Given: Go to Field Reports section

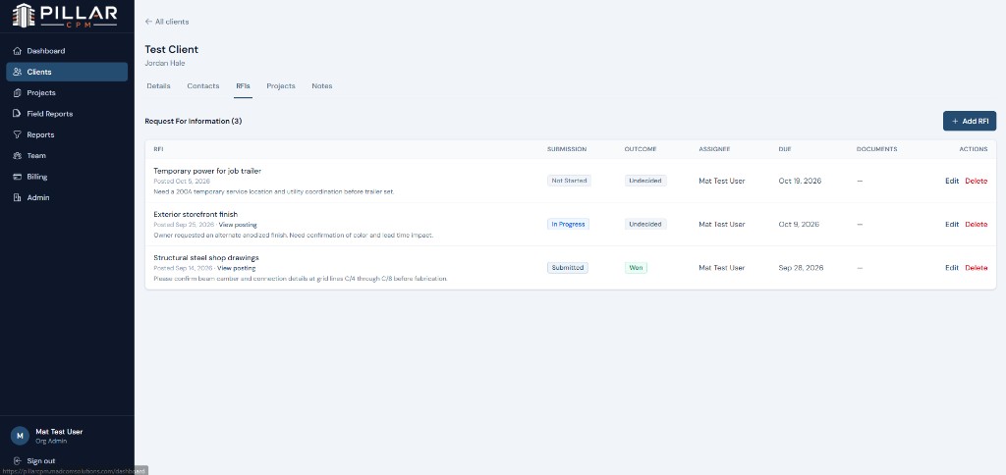Looking at the screenshot, I should pos(67,114).
